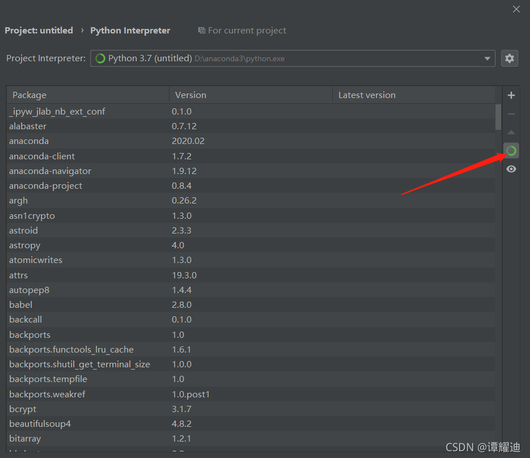The width and height of the screenshot is (530, 458).
Task: Select the backports.weakref package
Action: (x=251, y=394)
